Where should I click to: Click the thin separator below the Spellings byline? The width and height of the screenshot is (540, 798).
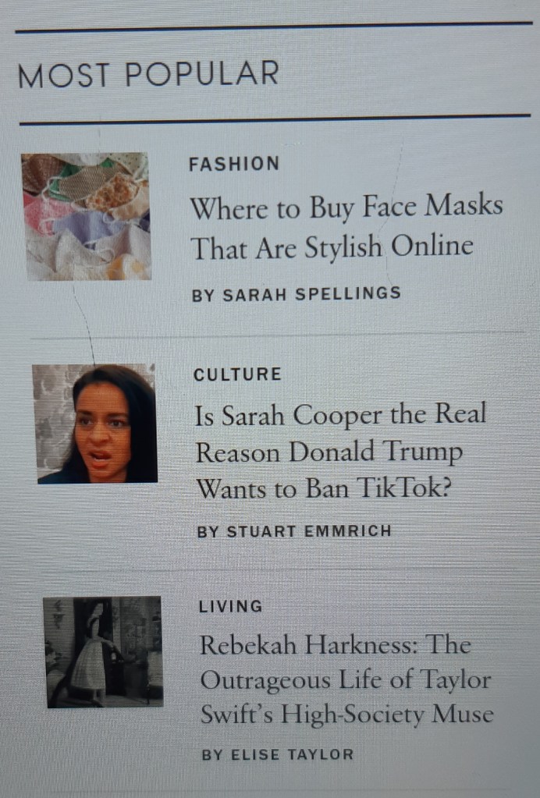[x=277, y=335]
